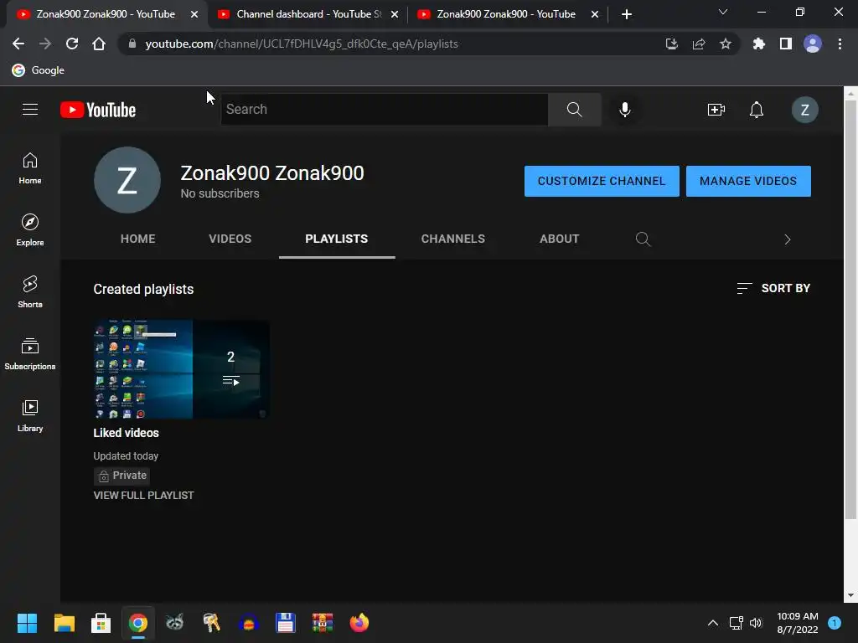
Task: Open Chrome profile avatar
Action: pos(813,44)
